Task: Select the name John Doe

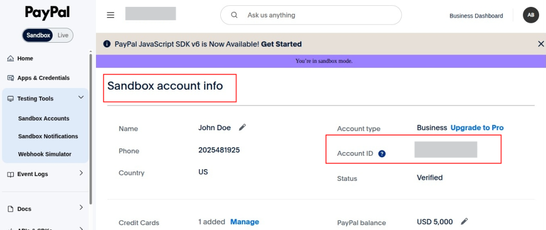Action: pyautogui.click(x=214, y=128)
